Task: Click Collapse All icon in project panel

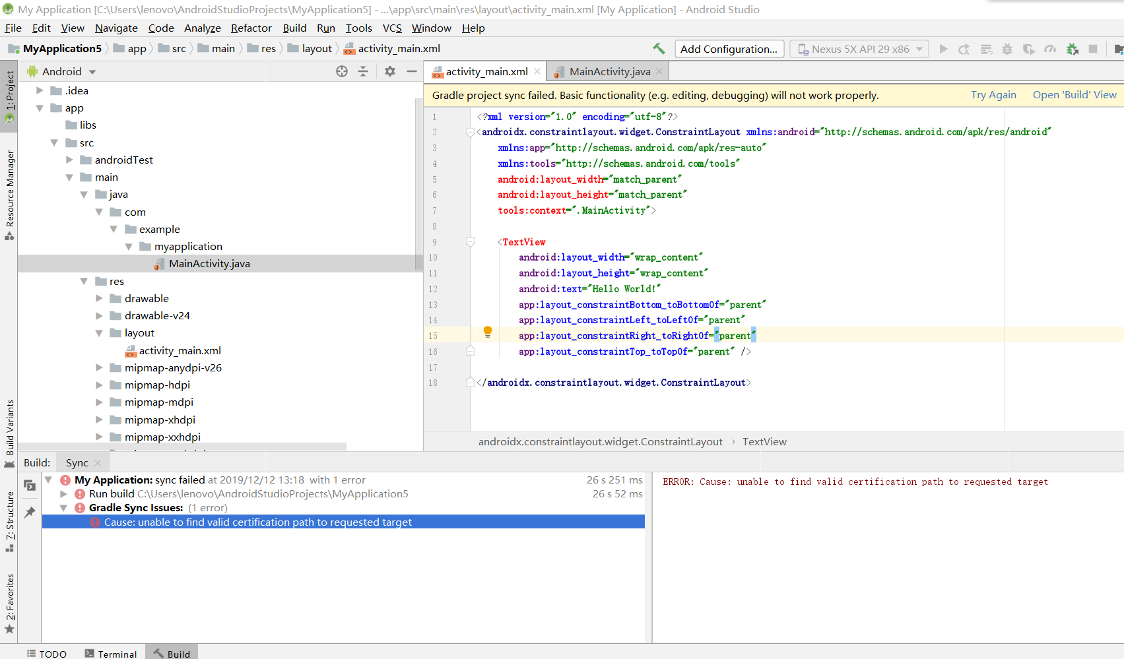Action: click(363, 71)
